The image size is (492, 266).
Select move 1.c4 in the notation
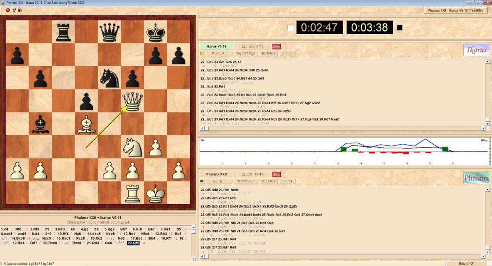(x=5, y=229)
